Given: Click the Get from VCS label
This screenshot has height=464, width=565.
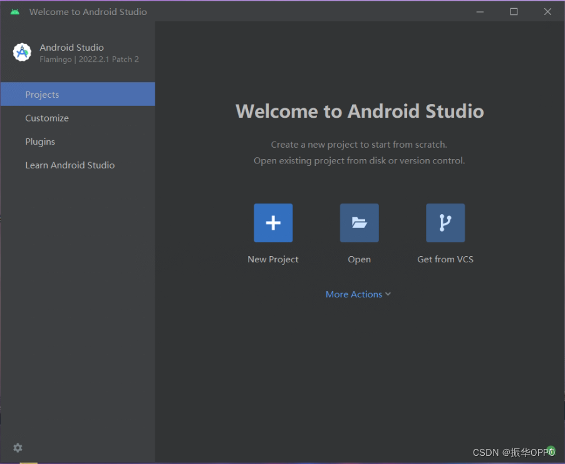Looking at the screenshot, I should pyautogui.click(x=445, y=259).
